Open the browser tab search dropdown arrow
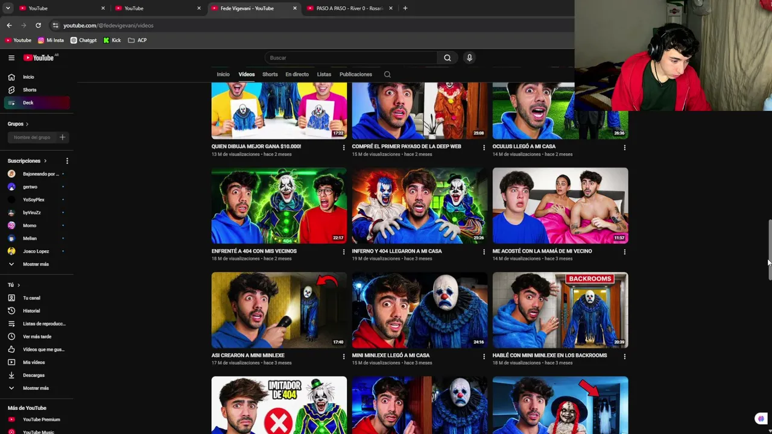 (x=8, y=8)
